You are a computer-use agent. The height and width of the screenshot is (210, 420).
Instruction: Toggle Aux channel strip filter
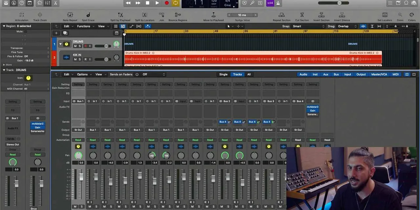coord(325,74)
